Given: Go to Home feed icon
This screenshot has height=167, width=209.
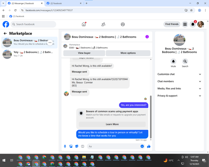Looking at the screenshot, I should coord(84,24).
